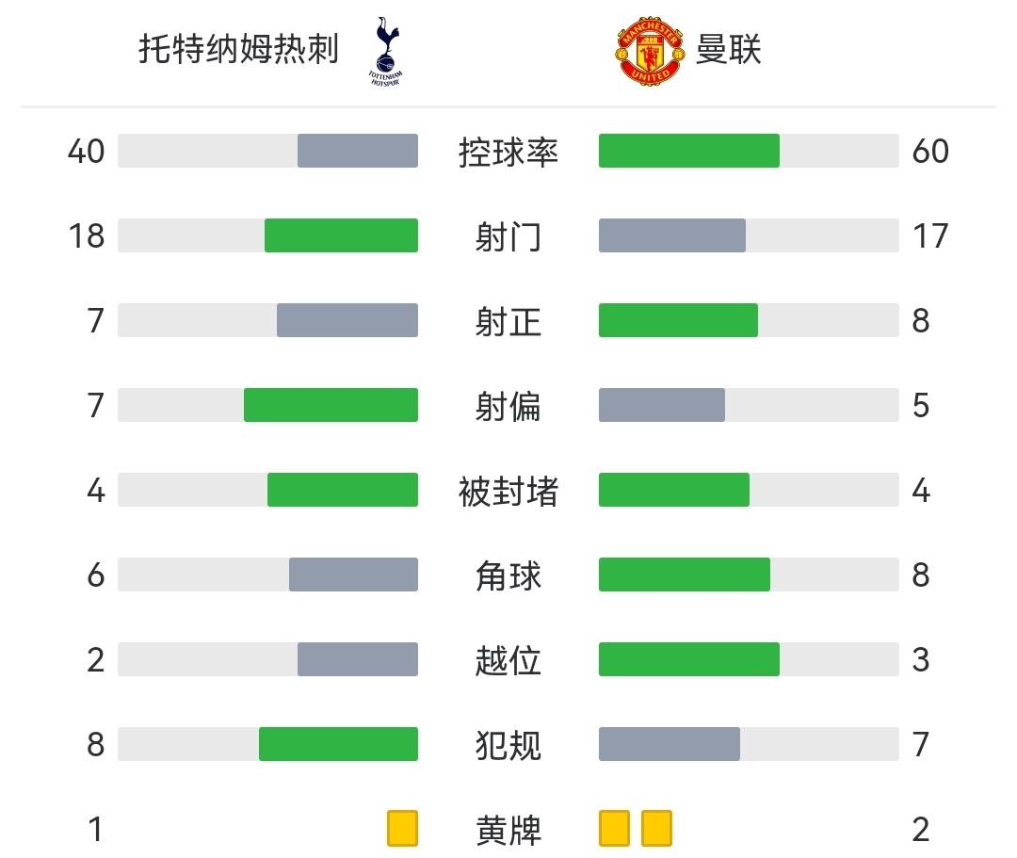This screenshot has width=1017, height=858.
Task: Click Manchester United's second yellow card
Action: 656,829
